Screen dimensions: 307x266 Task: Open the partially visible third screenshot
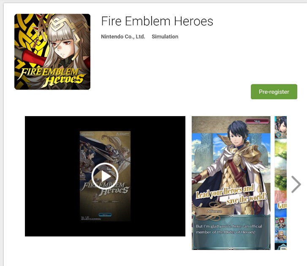[x=280, y=183]
